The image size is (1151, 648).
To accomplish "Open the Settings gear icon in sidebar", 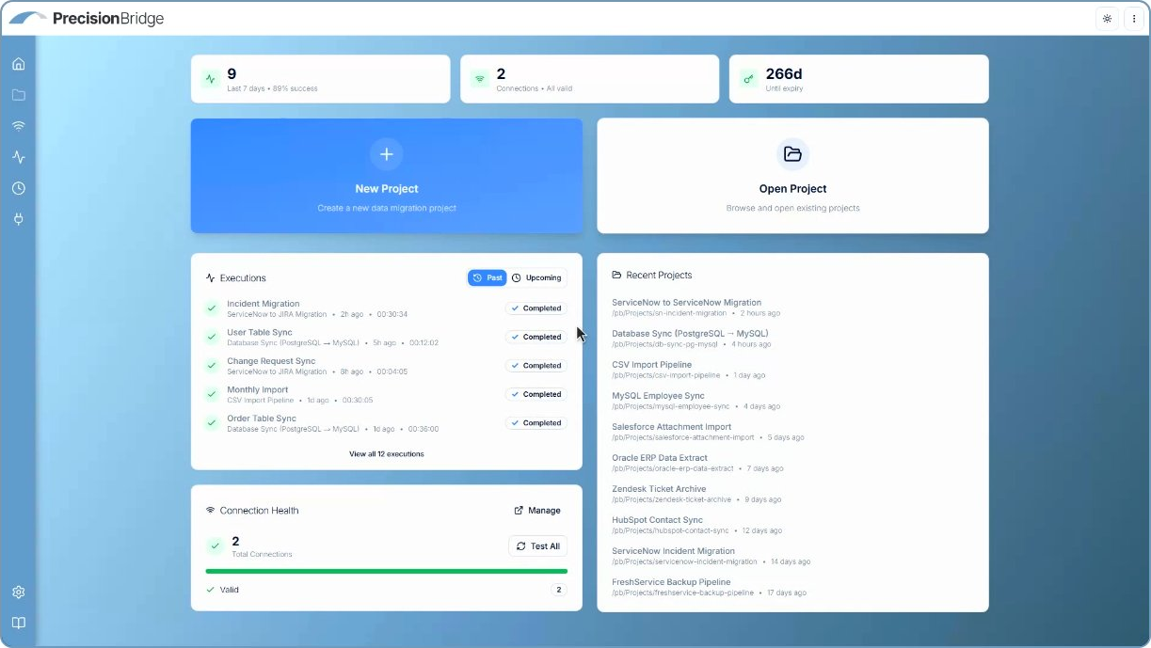I will [19, 593].
